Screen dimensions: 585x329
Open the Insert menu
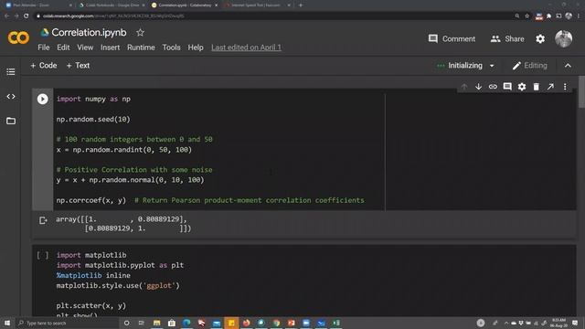(110, 48)
